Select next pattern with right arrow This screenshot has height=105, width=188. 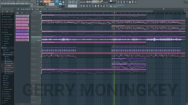click(x=78, y=6)
